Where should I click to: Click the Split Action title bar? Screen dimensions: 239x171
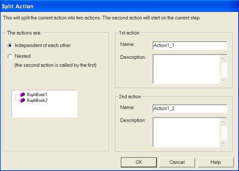[x=119, y=6]
